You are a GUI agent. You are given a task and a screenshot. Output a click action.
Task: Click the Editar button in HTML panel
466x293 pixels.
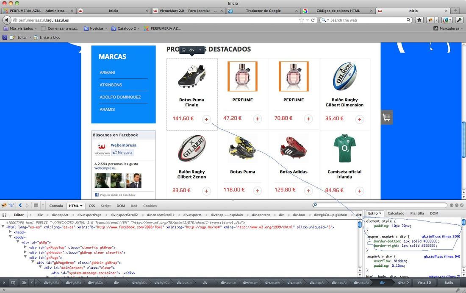[18, 215]
